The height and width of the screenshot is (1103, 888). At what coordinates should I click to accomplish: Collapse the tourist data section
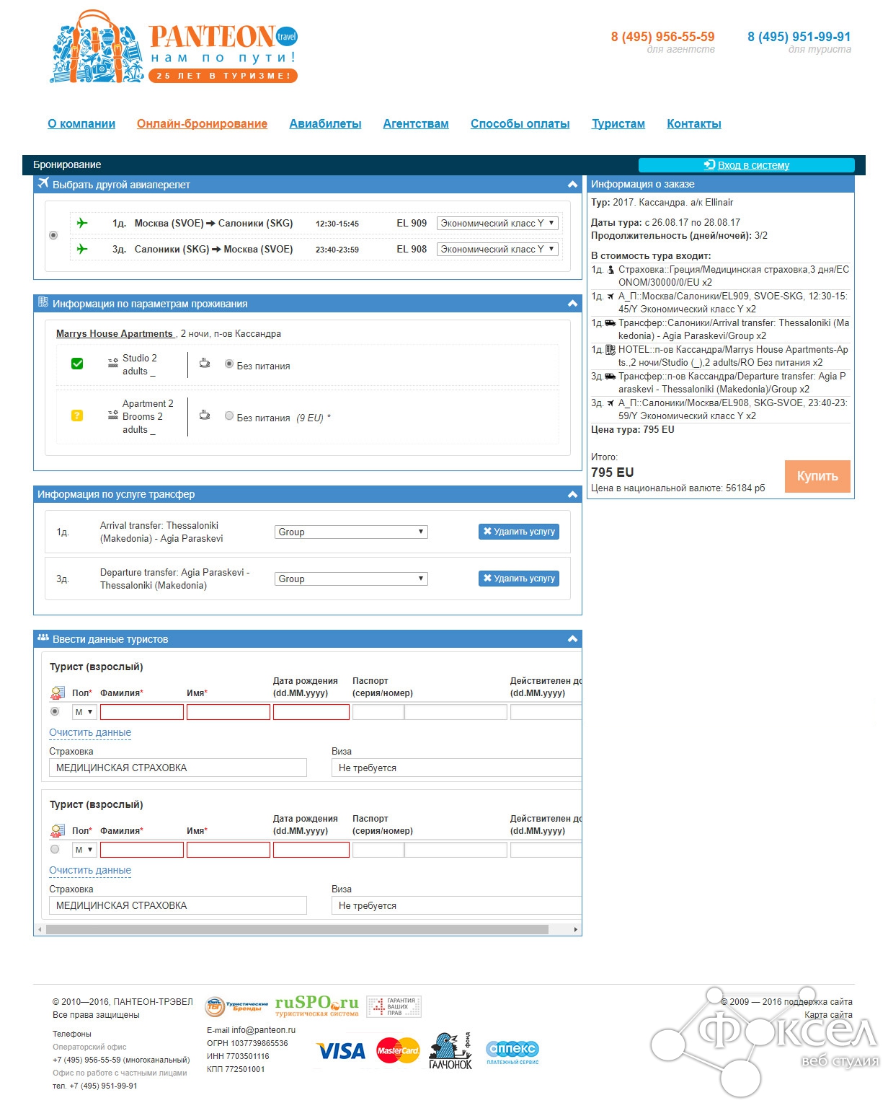pos(572,639)
